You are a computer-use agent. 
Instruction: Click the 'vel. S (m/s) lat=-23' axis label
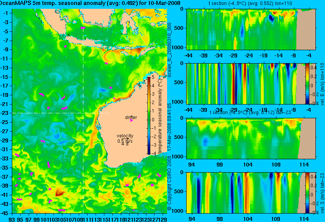[x=322, y=193]
